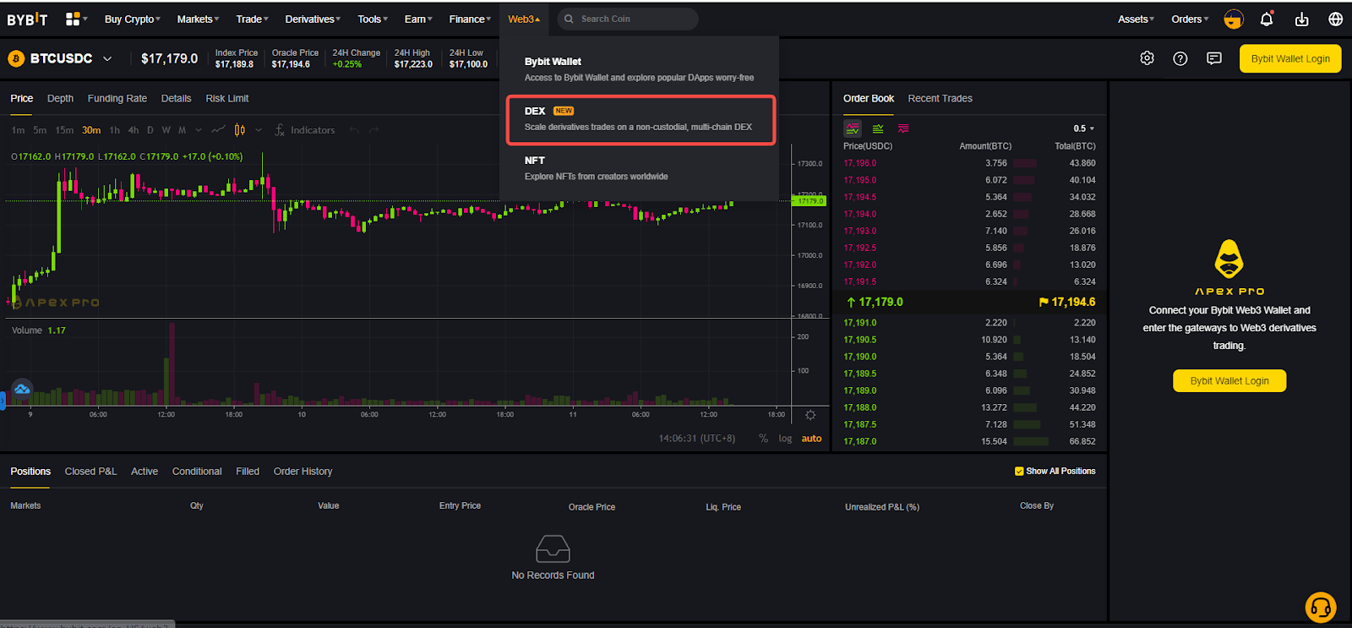Click Bybit Wallet Login under APEX Pro
The image size is (1352, 628).
point(1229,381)
